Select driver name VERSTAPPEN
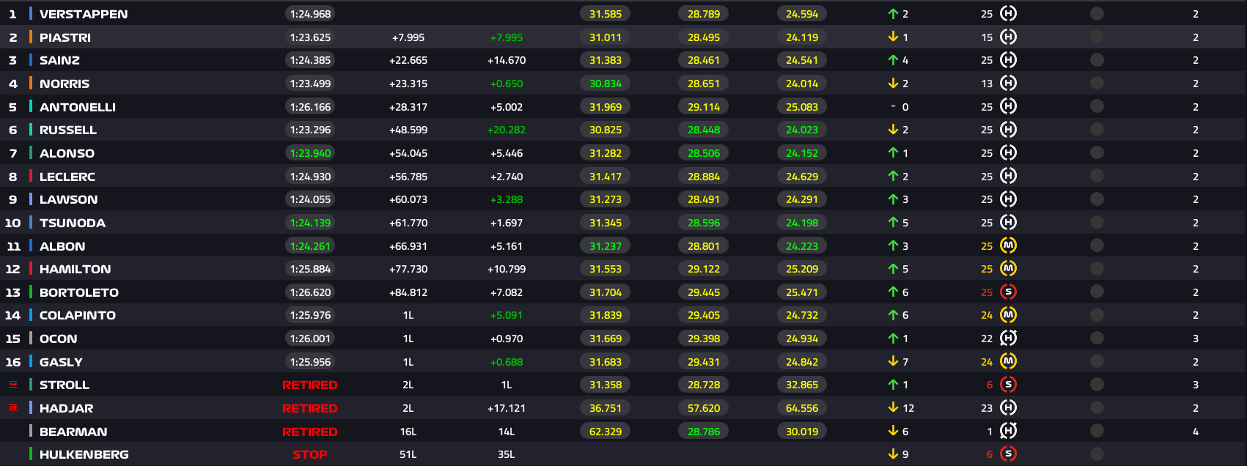Screen dimensions: 1247x466 pos(84,14)
